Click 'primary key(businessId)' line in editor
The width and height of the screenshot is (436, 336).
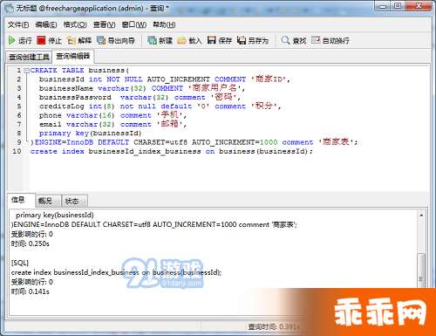tap(91, 134)
